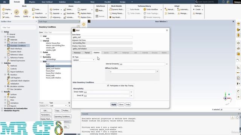Open the Mixing Planes tool
This screenshot has width=241, height=135.
(116, 13)
